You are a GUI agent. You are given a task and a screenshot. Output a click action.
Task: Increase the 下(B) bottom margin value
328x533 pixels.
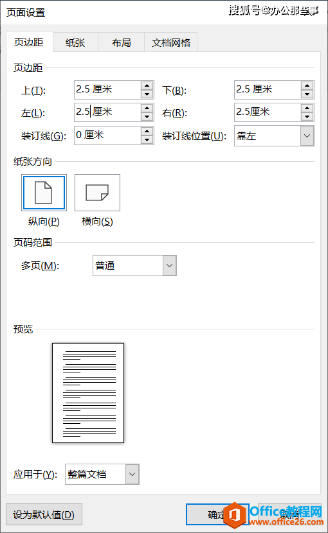(307, 85)
